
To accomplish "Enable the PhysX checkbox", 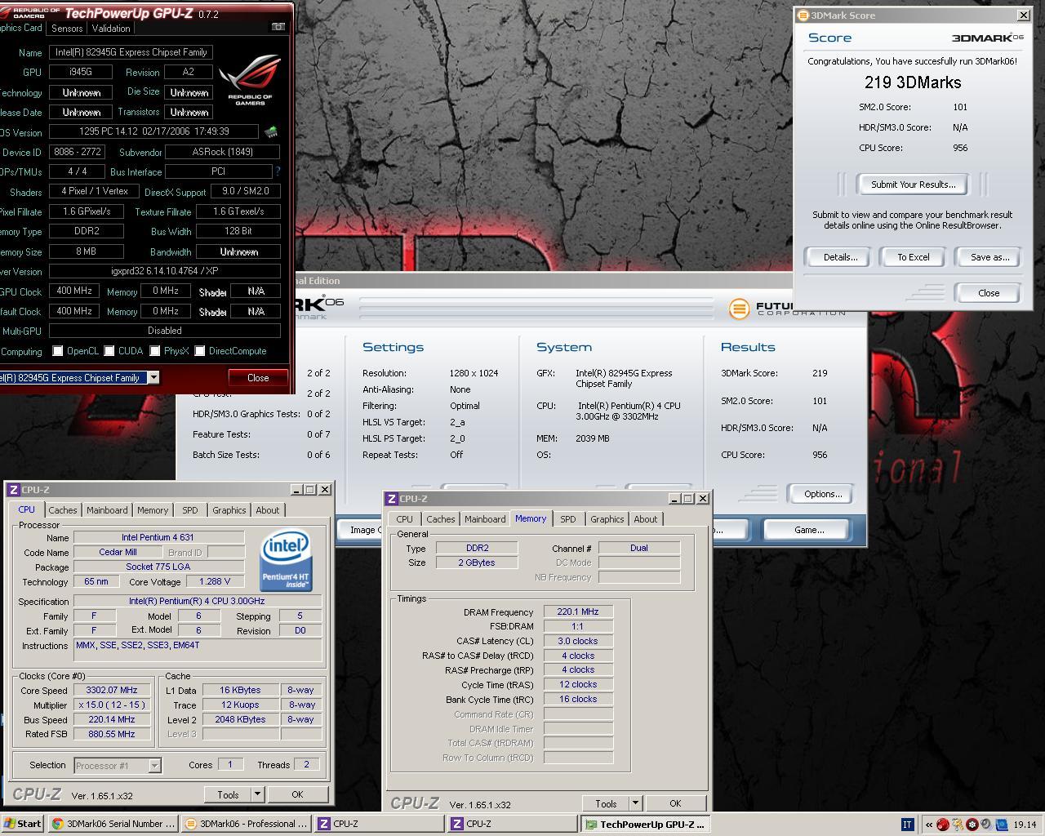I will tap(155, 351).
